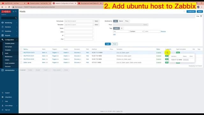Tick the checkbox for the 10.20.17.13 host row
This screenshot has width=204, height=115.
click(21, 52)
